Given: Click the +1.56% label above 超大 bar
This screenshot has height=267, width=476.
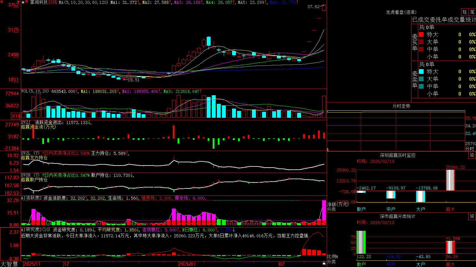Looking at the screenshot, I should [x=453, y=239].
